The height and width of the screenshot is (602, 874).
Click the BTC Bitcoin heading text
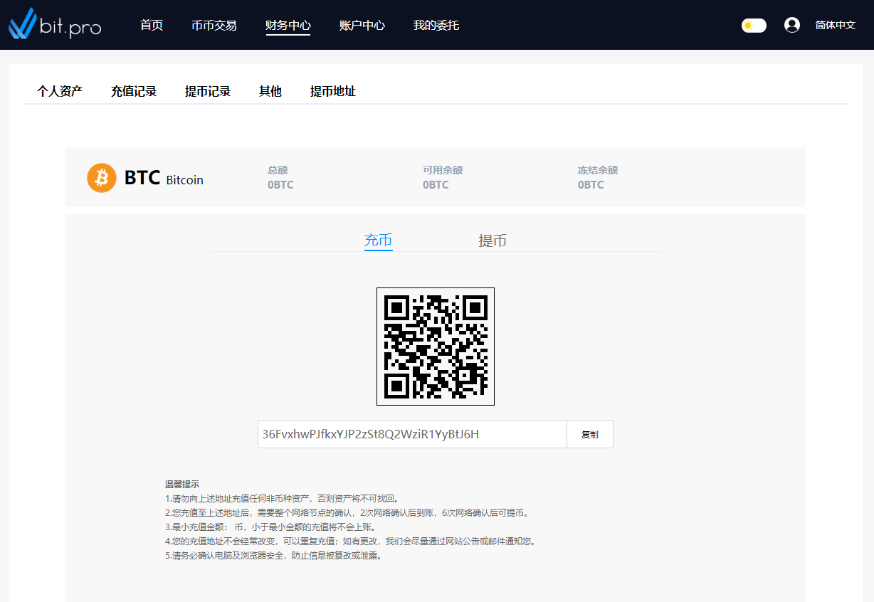pos(164,178)
